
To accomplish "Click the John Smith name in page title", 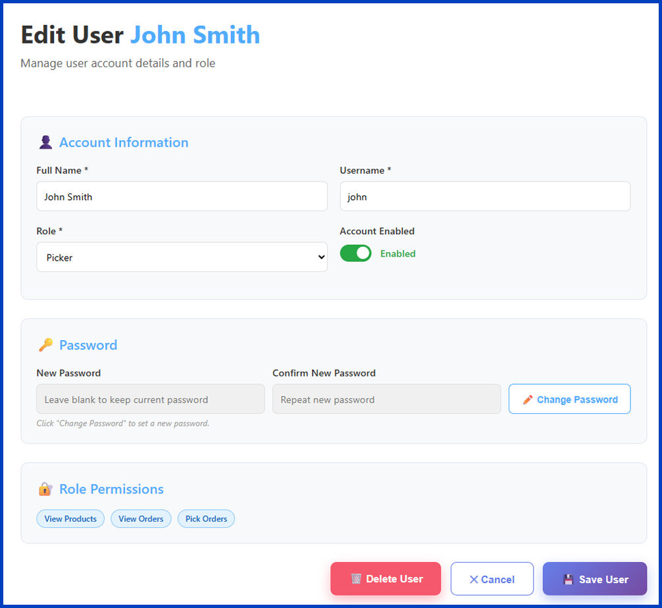I will [195, 35].
